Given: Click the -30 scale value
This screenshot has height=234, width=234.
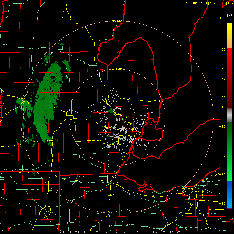Looking at the screenshot, I should pyautogui.click(x=222, y=146).
